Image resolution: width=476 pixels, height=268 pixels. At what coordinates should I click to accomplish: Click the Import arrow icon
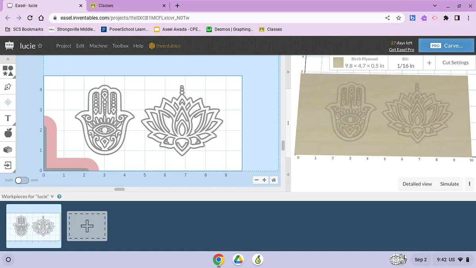pyautogui.click(x=8, y=165)
